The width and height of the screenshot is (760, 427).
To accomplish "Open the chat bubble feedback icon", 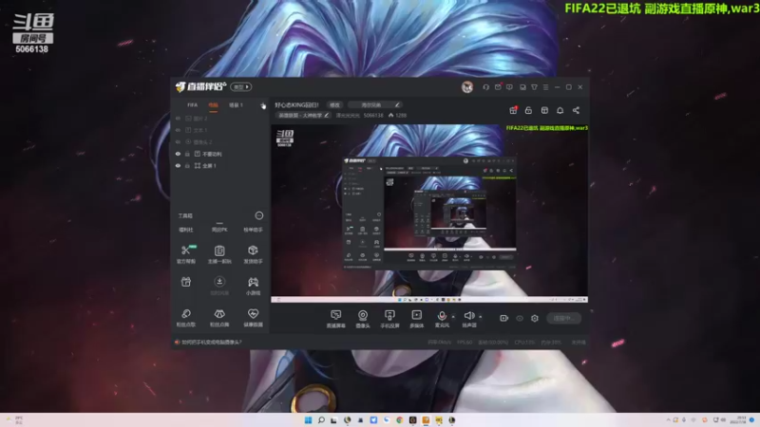I will [x=509, y=87].
